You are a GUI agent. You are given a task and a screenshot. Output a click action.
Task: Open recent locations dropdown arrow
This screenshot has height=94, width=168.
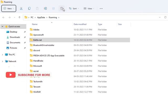14,17
